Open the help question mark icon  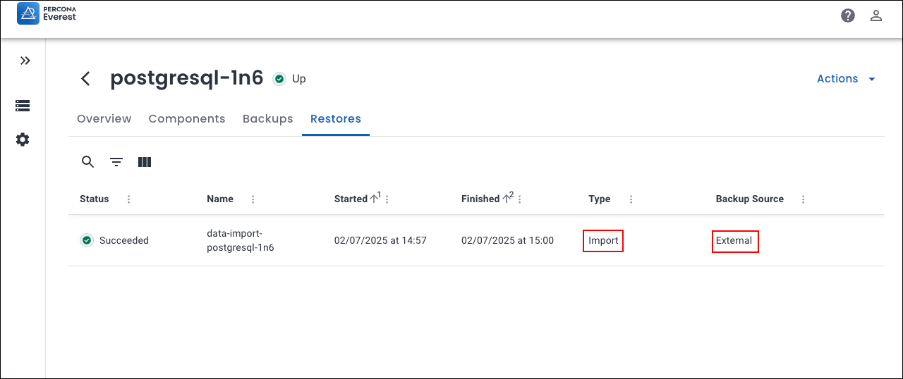(x=848, y=15)
